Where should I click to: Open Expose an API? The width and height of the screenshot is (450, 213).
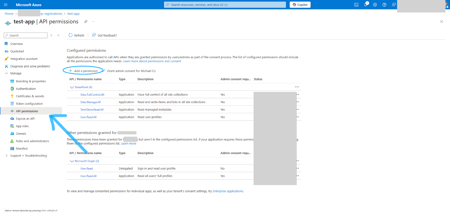25,119
